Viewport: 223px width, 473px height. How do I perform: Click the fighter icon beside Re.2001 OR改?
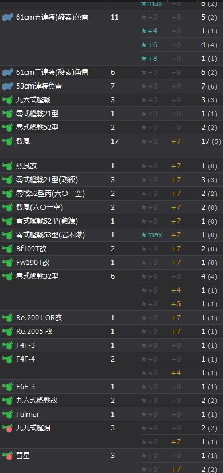click(7, 318)
